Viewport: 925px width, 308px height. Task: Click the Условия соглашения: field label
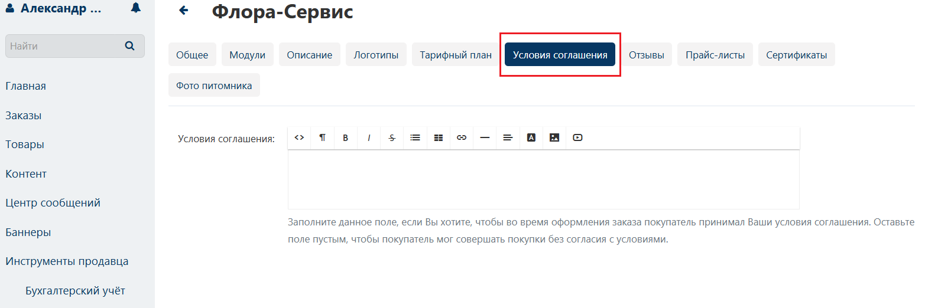click(x=226, y=139)
